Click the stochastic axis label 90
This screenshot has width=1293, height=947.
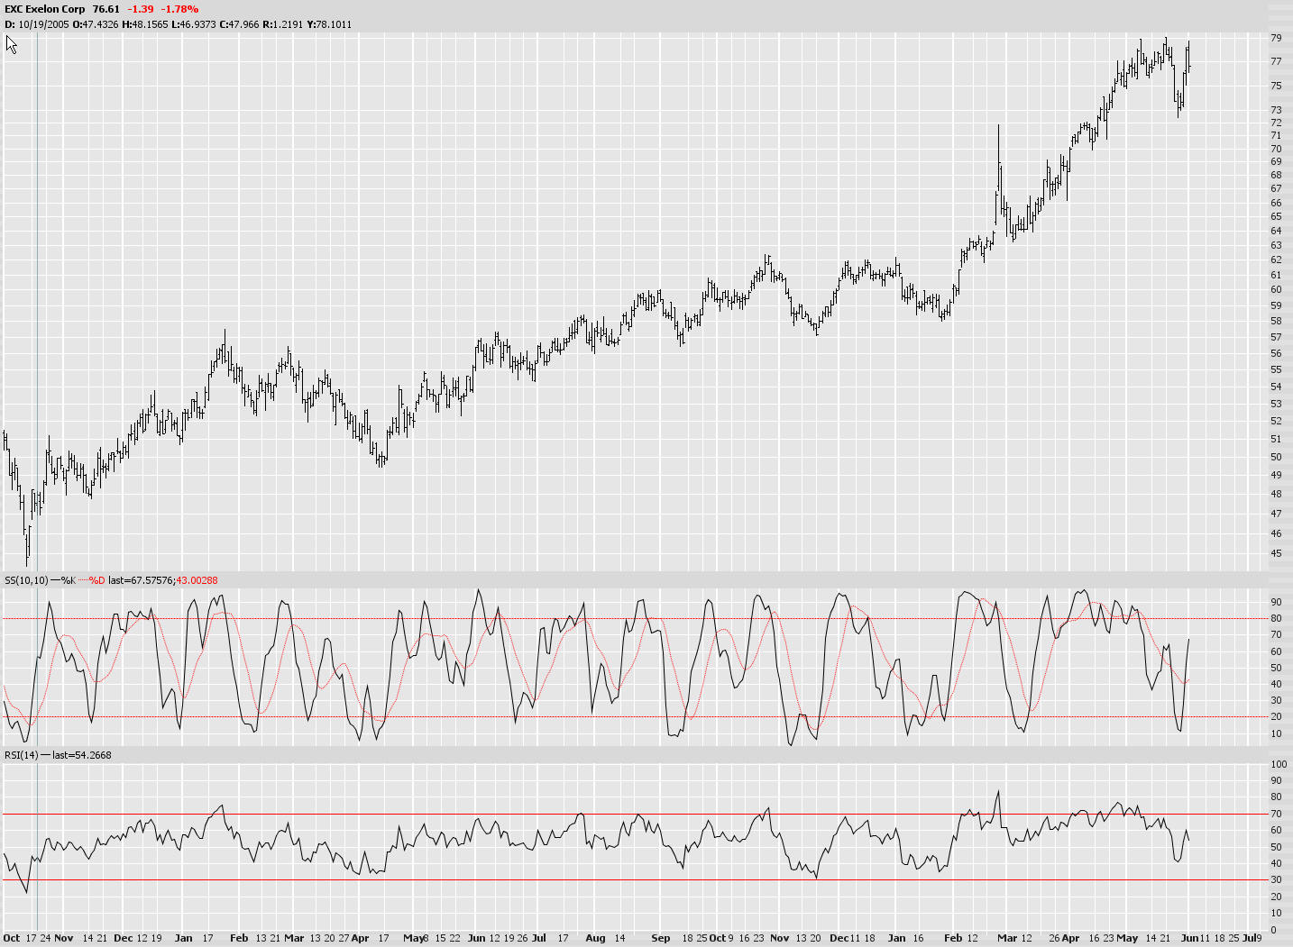(1276, 602)
